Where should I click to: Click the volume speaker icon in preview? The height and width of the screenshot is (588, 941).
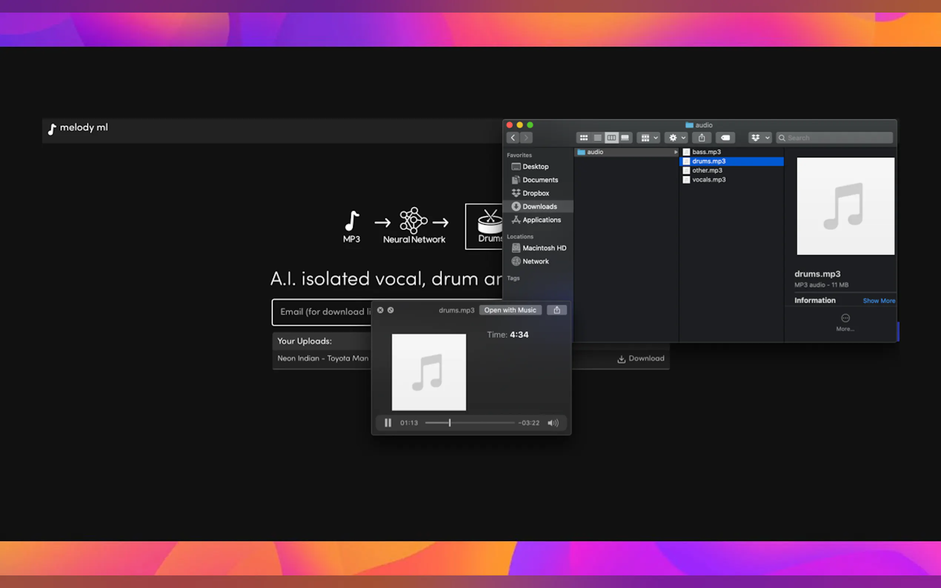tap(553, 423)
